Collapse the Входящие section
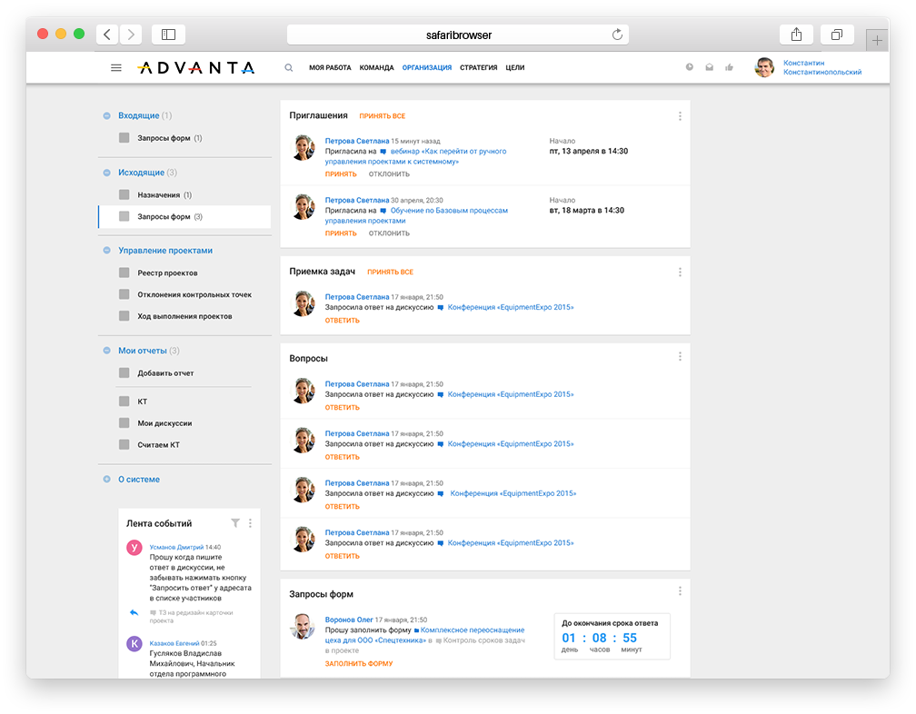 pos(106,115)
